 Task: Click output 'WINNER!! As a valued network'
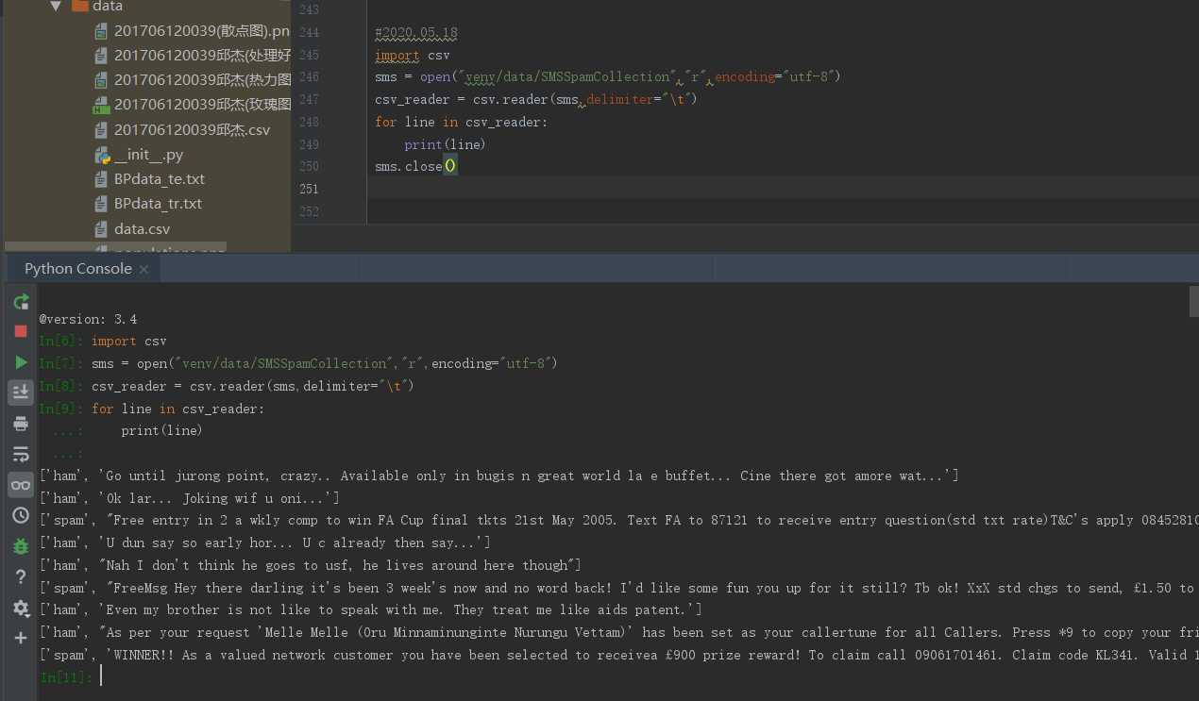pyautogui.click(x=619, y=655)
